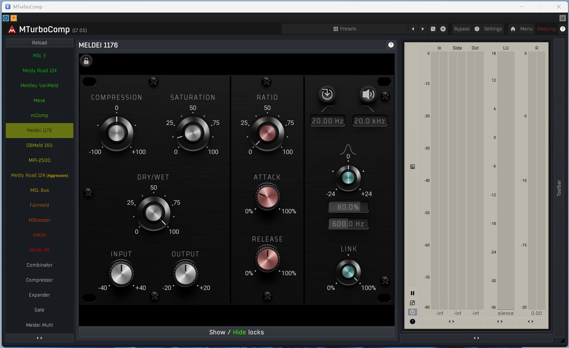569x348 pixels.
Task: Collapse preset list with bottom arrows
Action: click(39, 338)
